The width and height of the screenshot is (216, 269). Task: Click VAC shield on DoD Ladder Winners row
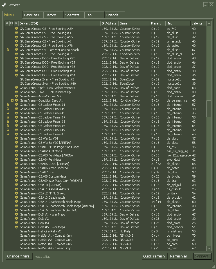(17, 88)
